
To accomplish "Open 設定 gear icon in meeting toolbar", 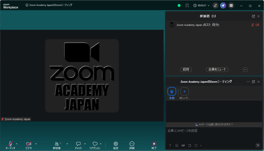I will click(x=116, y=145).
